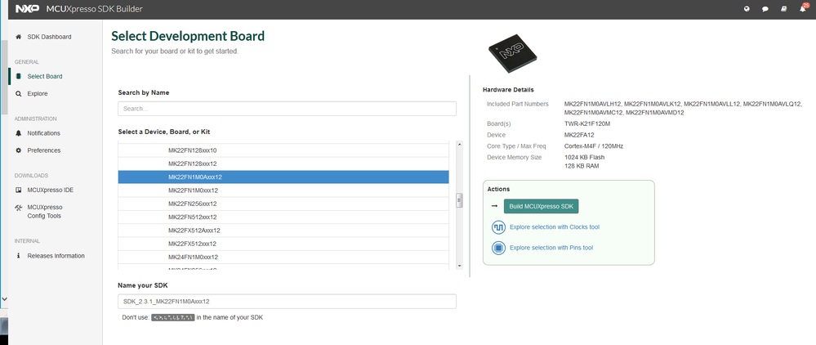Click device list scroll up arrow
Viewport: 816px width, 345px height.
(x=459, y=145)
